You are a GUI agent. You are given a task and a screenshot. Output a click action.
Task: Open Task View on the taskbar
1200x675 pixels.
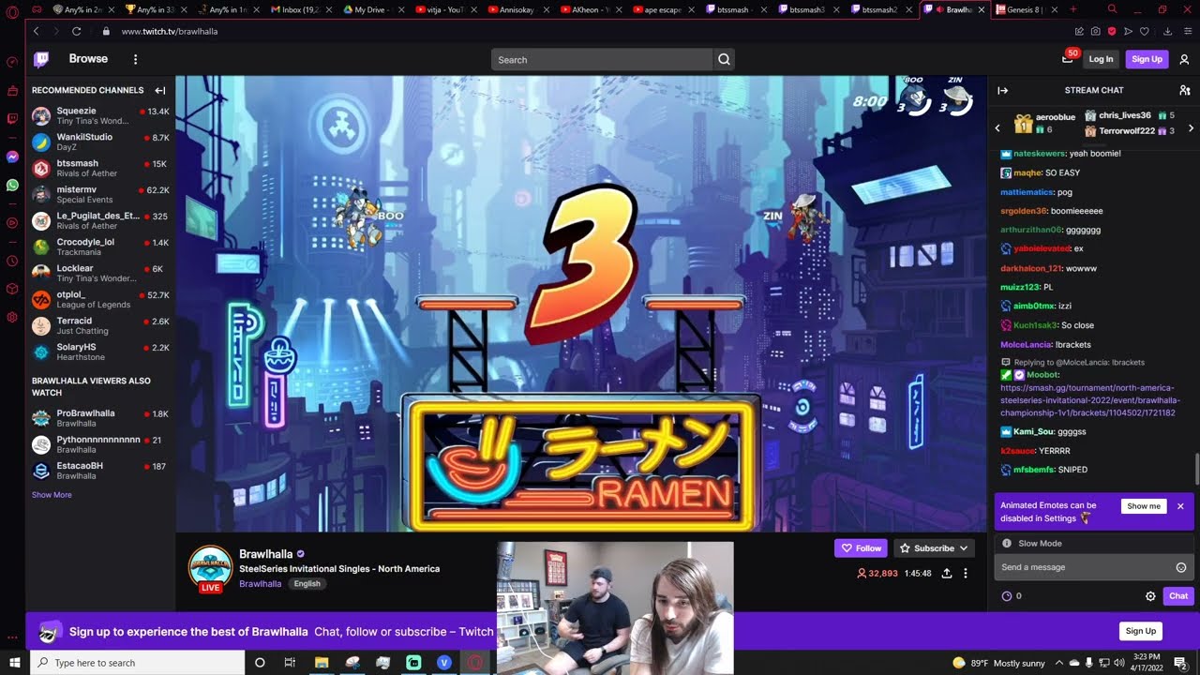point(290,663)
